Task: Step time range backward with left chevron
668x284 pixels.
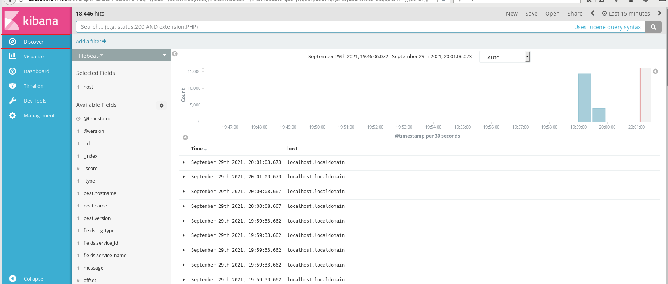Action: tap(592, 13)
